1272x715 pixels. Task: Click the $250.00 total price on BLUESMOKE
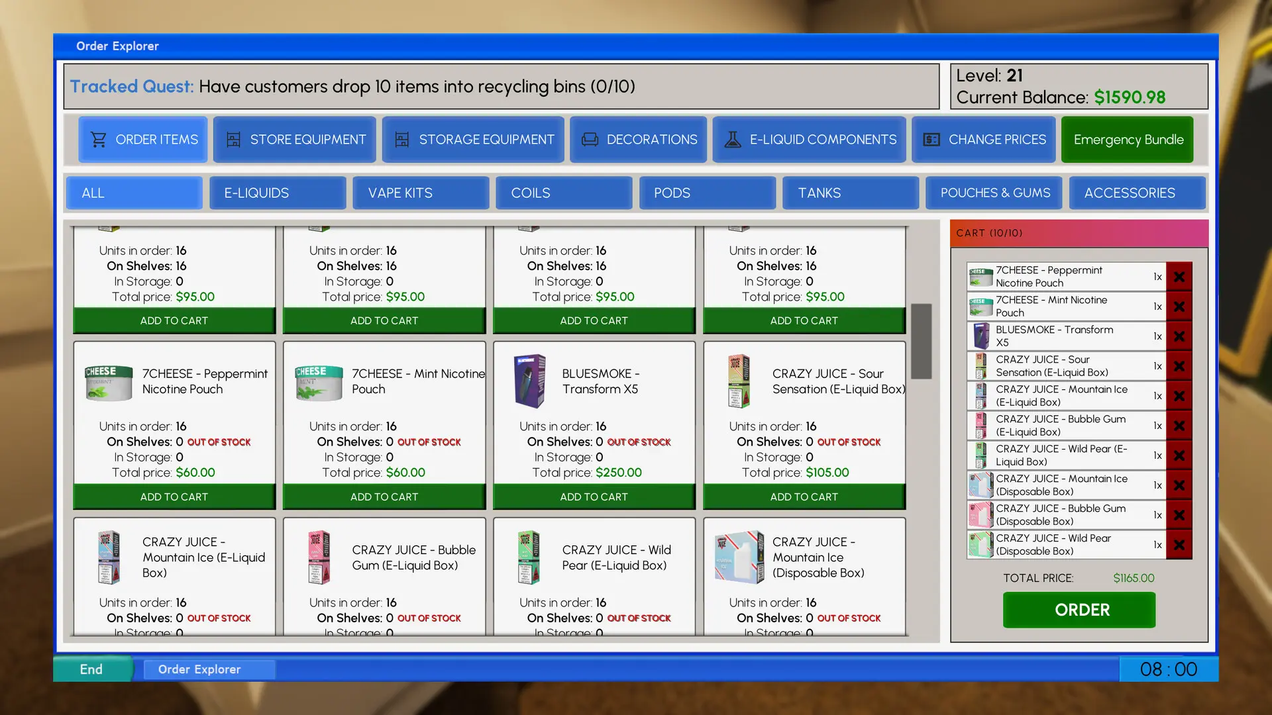tap(619, 473)
